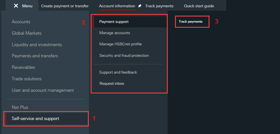Open the Quick start guide
This screenshot has width=280, height=134.
199,6
